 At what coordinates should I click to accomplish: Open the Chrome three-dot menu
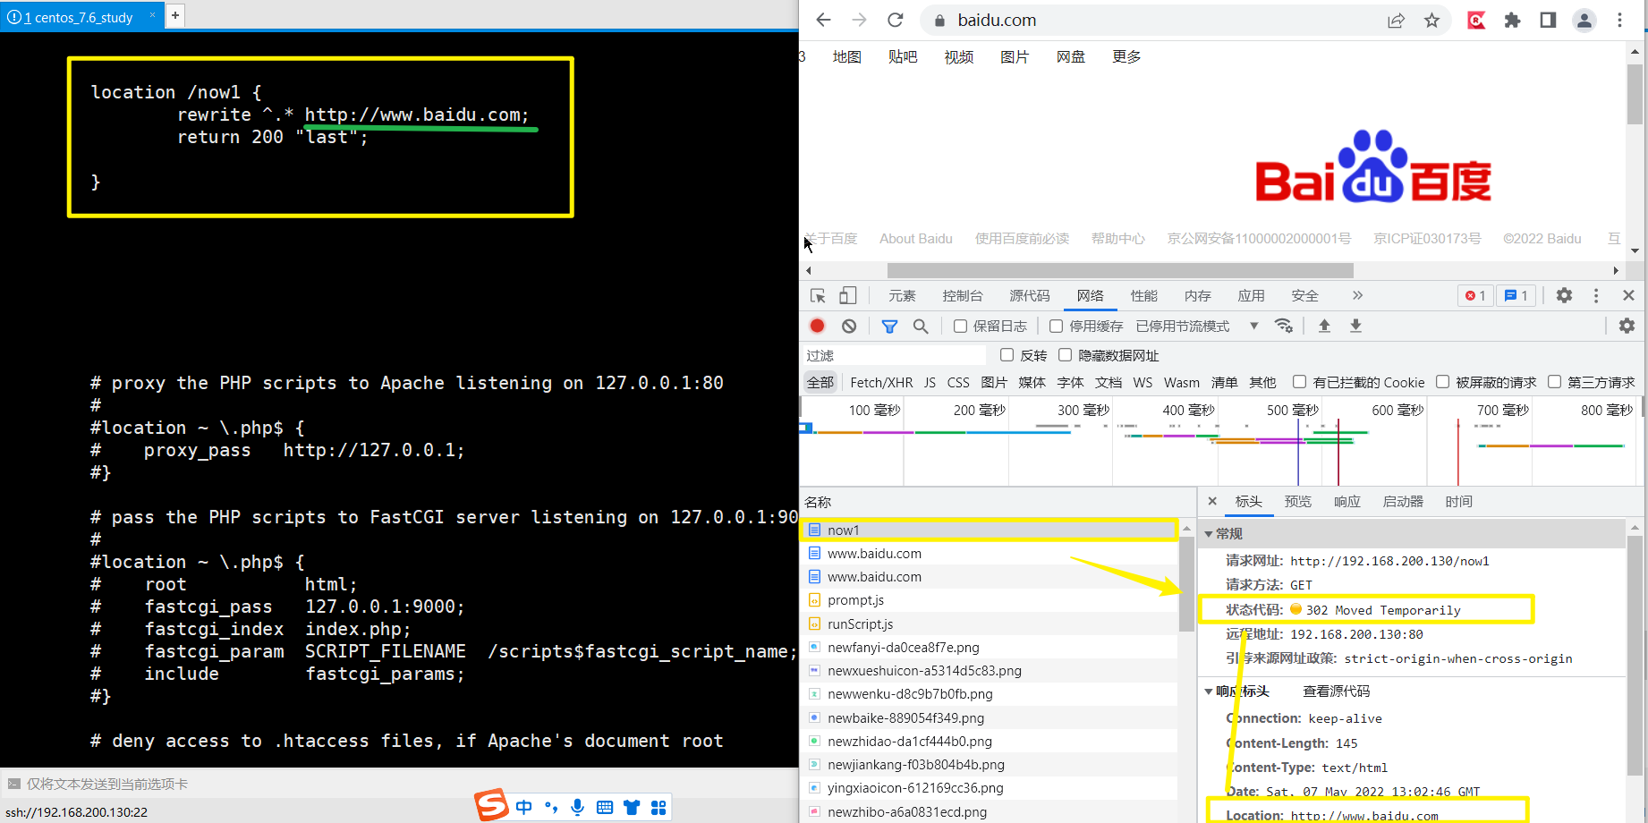(1619, 21)
